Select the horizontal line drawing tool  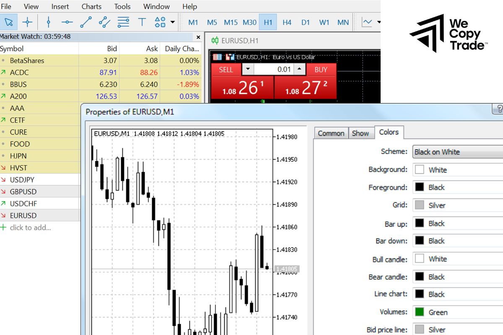pyautogui.click(x=67, y=22)
